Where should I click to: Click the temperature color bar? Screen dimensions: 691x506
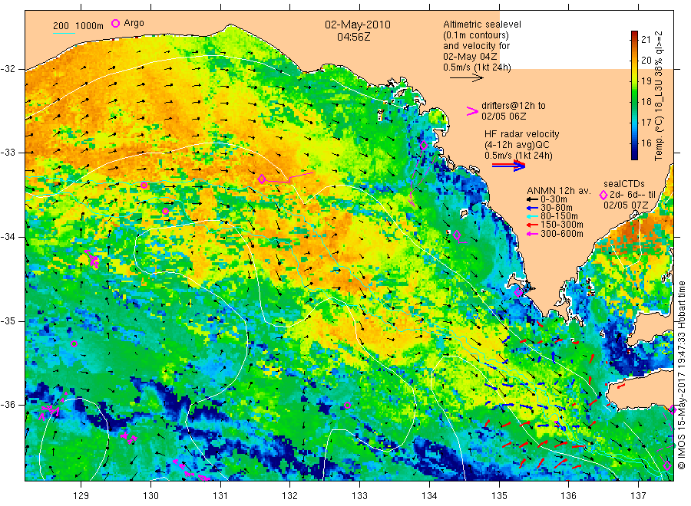coord(634,95)
